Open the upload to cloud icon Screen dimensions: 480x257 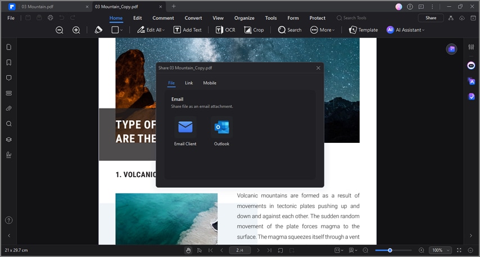pos(462,18)
